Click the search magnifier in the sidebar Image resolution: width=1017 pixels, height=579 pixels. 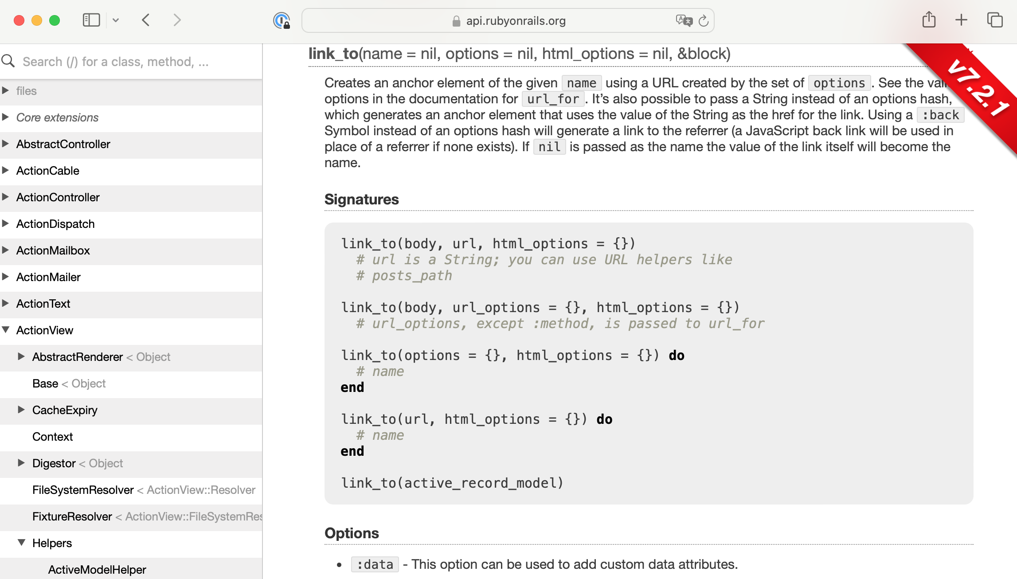(8, 61)
